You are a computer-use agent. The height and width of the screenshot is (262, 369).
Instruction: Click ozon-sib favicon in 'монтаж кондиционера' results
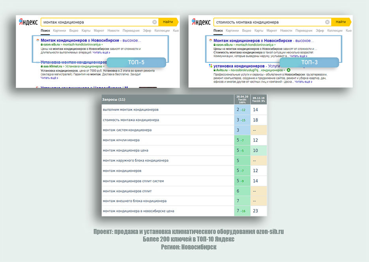point(37,41)
